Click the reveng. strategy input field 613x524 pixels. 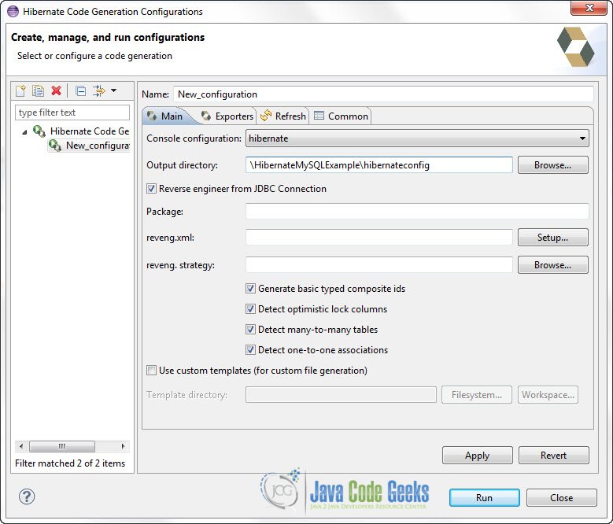pos(379,265)
